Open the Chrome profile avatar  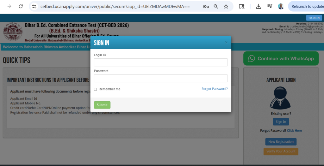(x=281, y=6)
